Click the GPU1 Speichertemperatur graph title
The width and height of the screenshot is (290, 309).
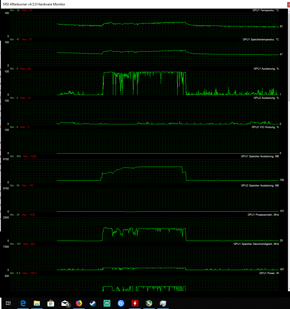pyautogui.click(x=261, y=40)
